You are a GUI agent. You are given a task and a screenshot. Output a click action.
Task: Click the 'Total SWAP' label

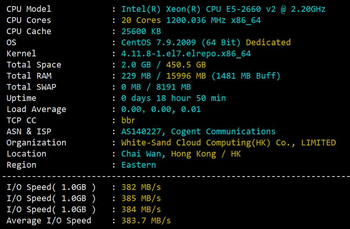pos(31,87)
